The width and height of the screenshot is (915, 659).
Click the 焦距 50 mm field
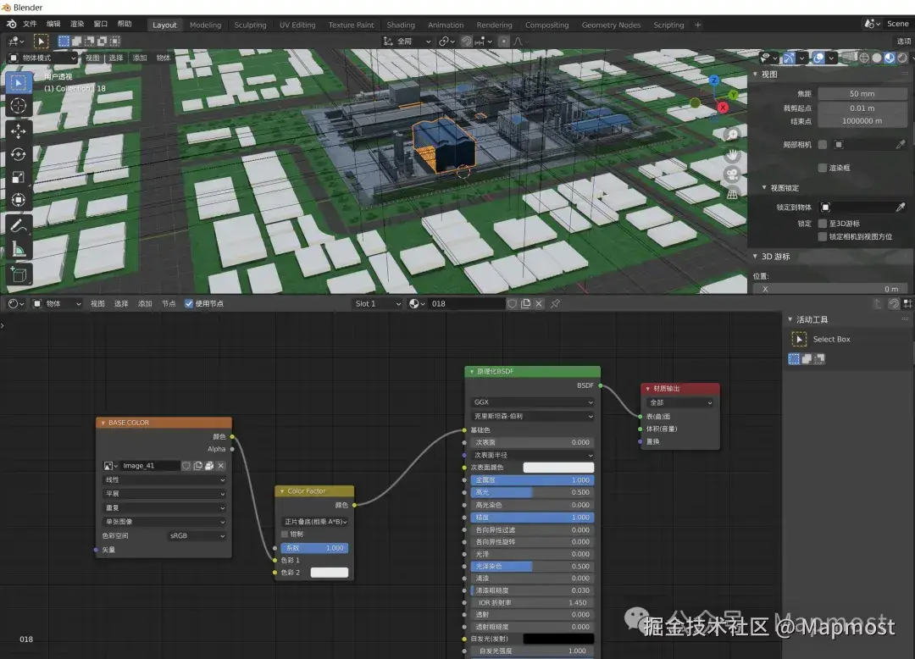click(862, 94)
